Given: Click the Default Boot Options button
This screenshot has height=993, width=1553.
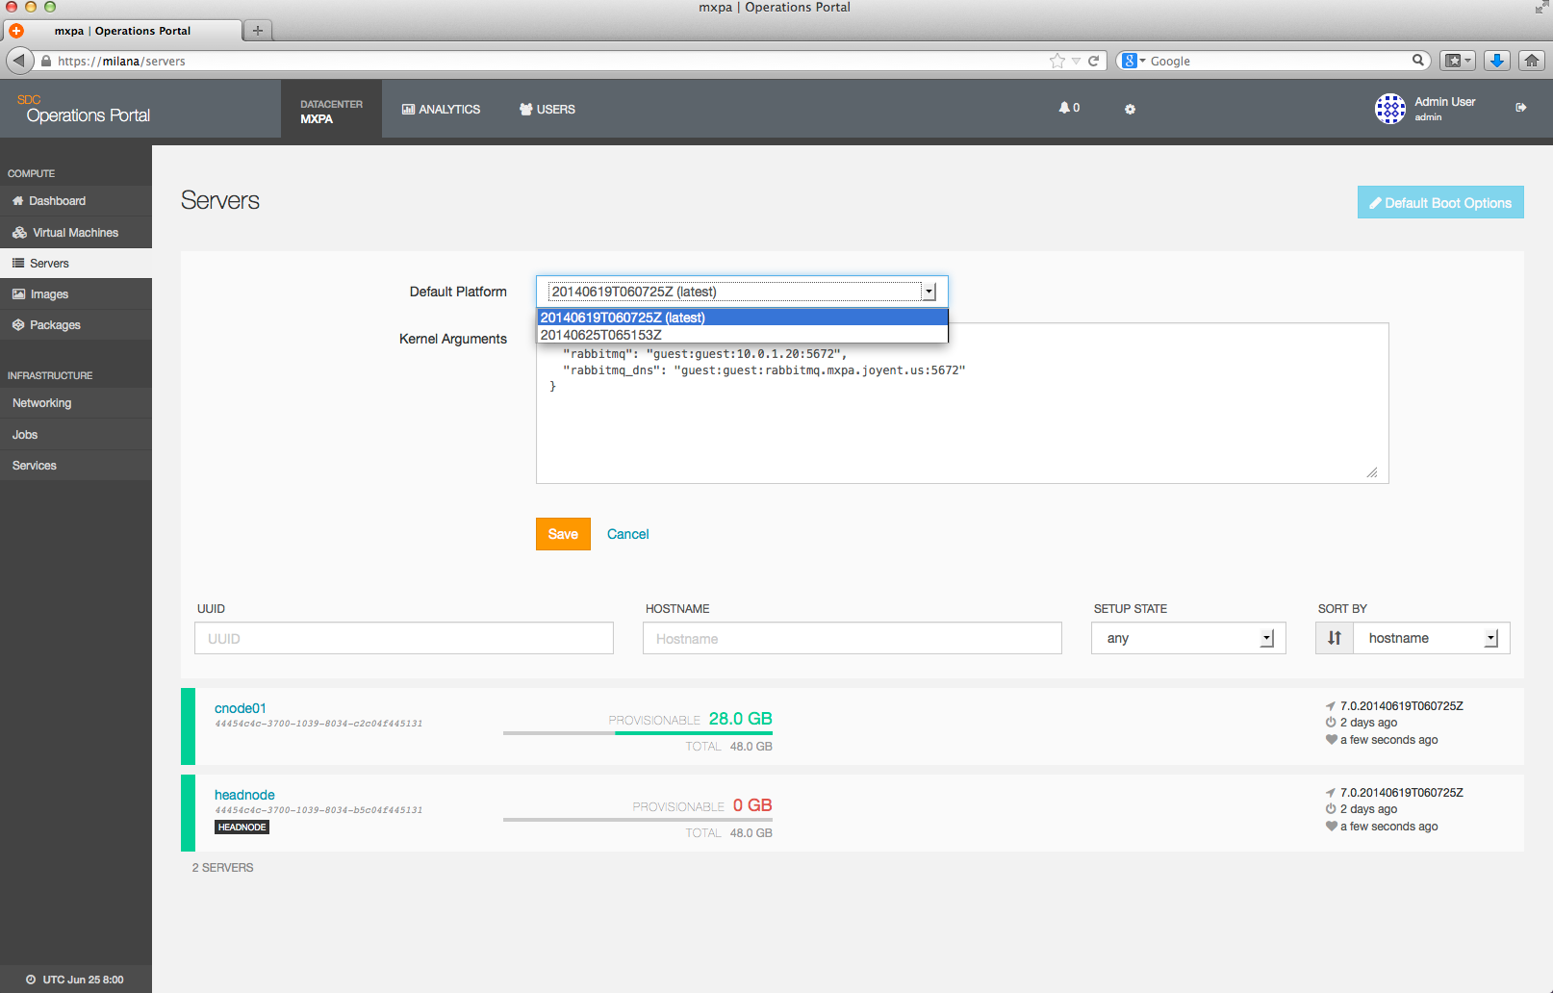Looking at the screenshot, I should click(x=1440, y=202).
